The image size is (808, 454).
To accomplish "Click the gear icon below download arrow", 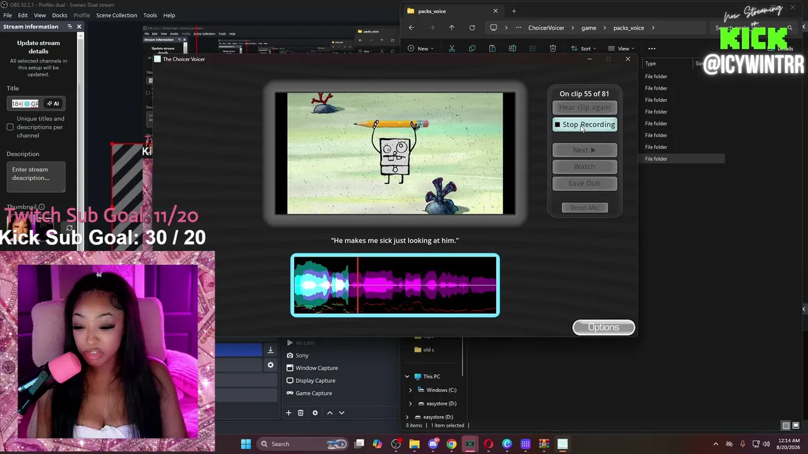I will pyautogui.click(x=270, y=365).
